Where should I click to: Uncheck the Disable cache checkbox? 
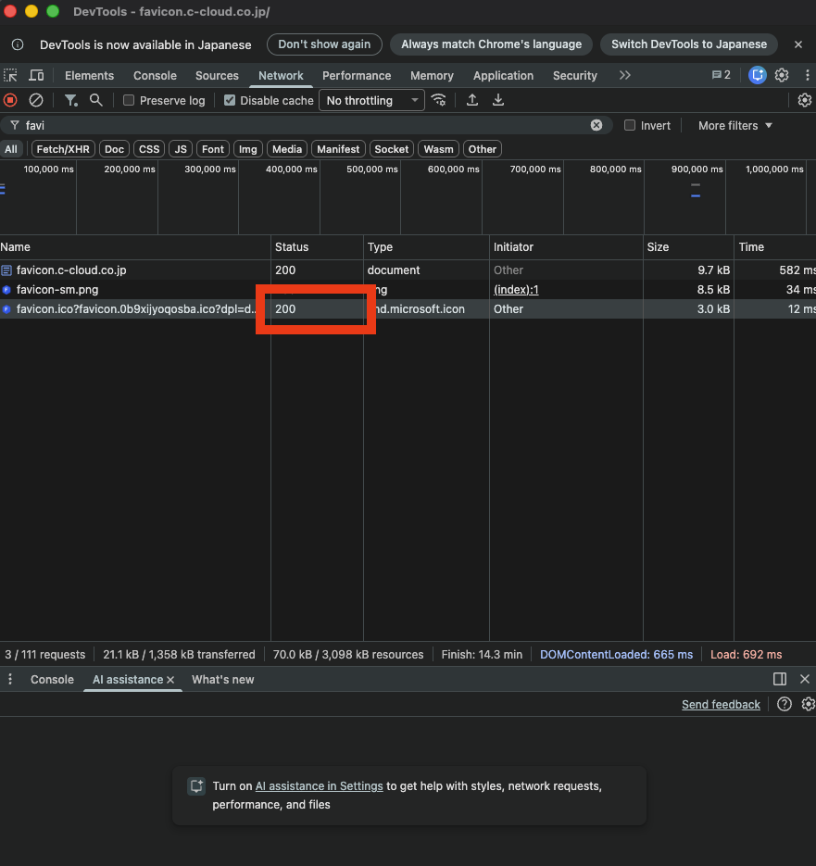click(x=231, y=100)
